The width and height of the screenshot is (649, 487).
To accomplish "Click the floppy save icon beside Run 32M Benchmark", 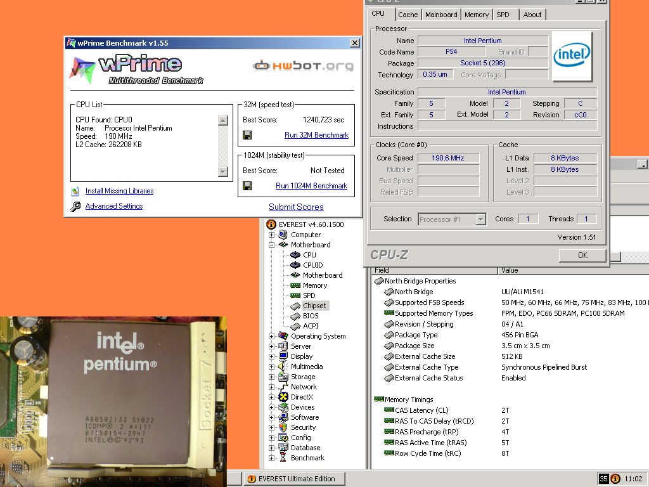I will tap(247, 135).
